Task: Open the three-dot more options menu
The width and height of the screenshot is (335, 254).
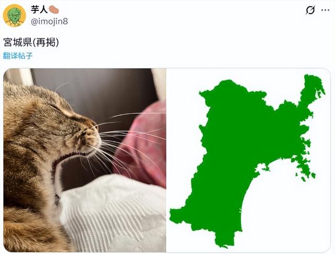Action: [x=325, y=10]
